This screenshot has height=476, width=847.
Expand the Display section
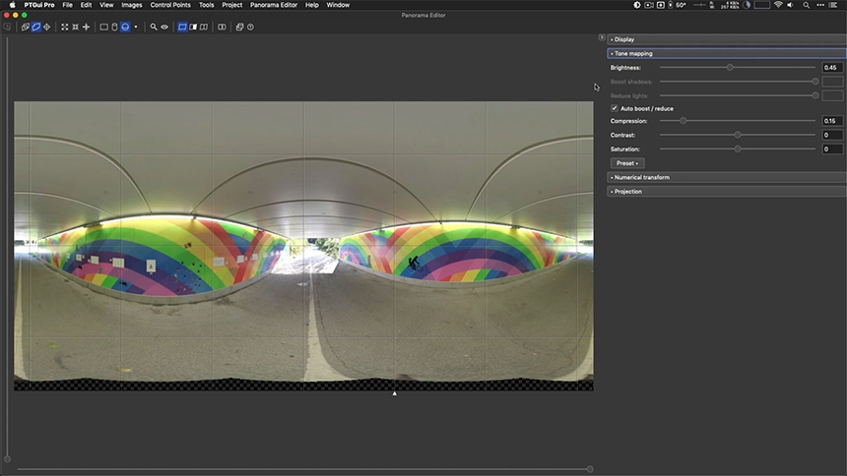point(727,39)
